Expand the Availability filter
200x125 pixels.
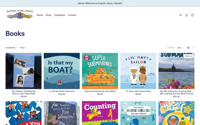pyautogui.click(x=11, y=47)
